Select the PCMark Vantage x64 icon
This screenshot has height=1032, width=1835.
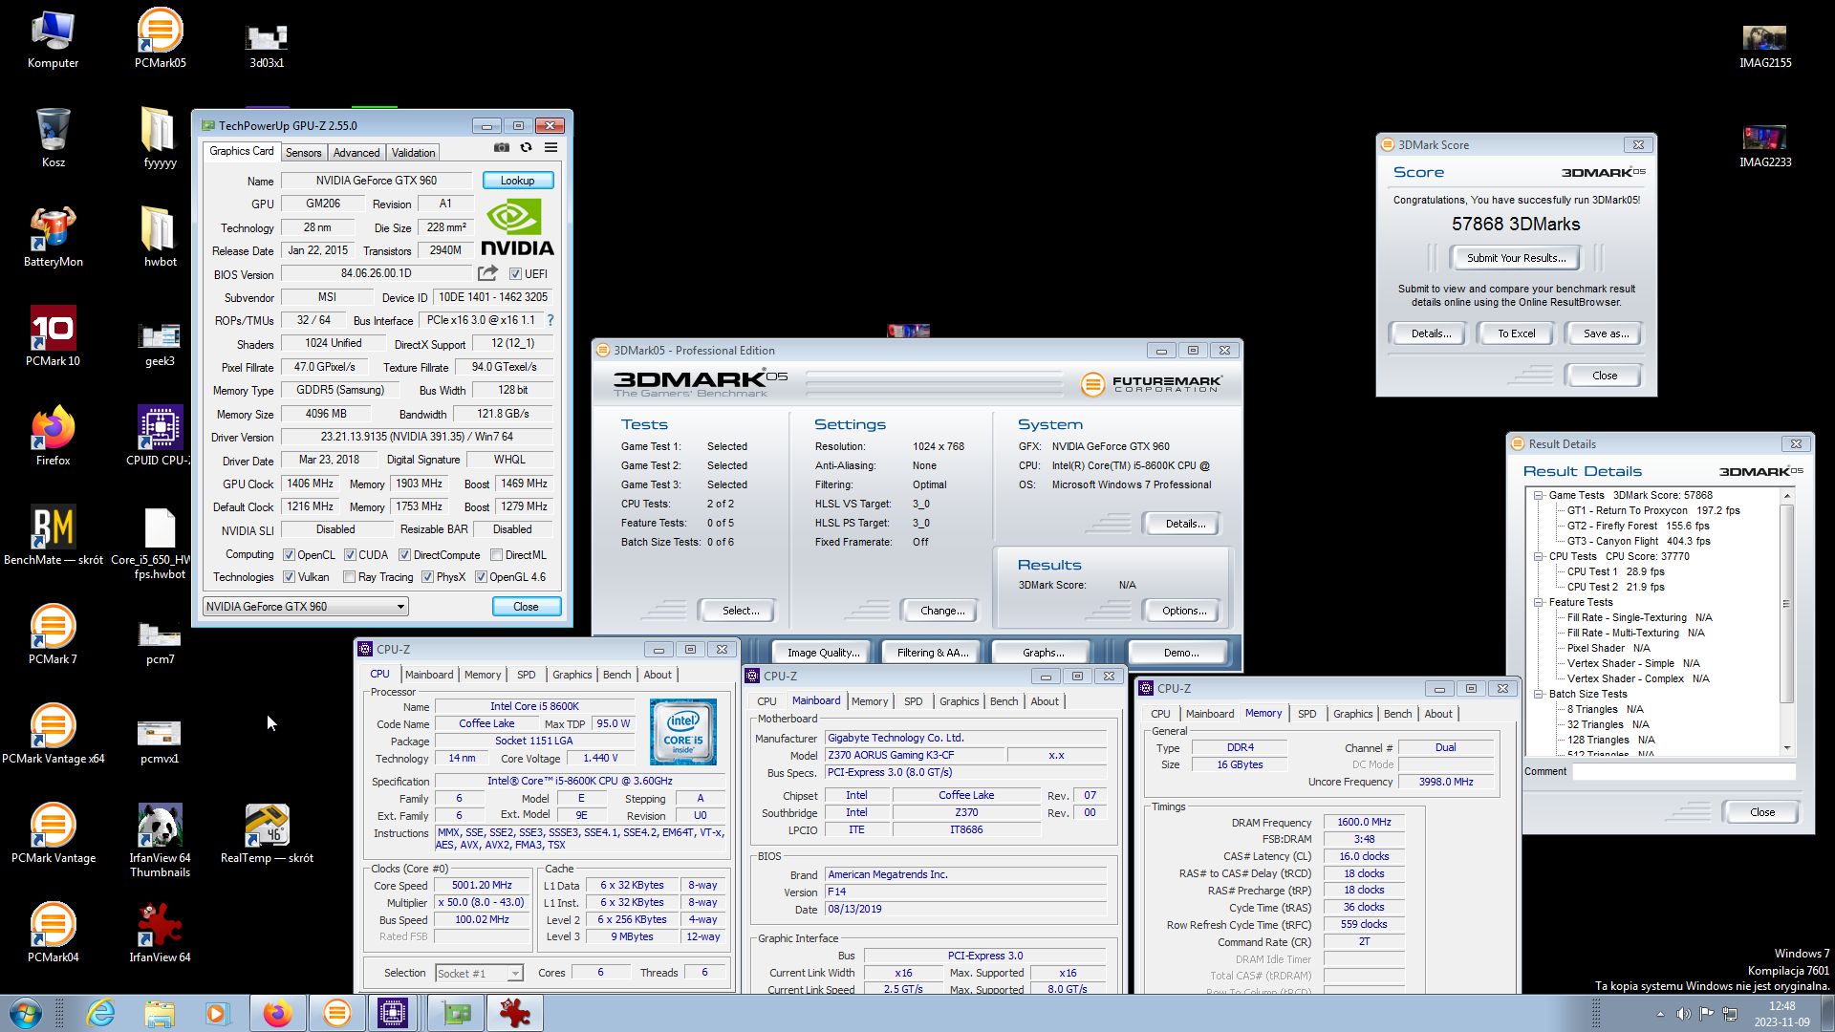54,734
